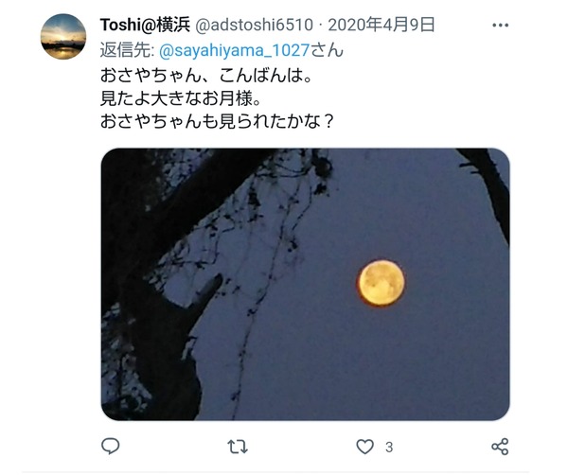Select the tweet line おさやちゃん、こんばんは。
This screenshot has height=475, width=568.
(x=206, y=76)
